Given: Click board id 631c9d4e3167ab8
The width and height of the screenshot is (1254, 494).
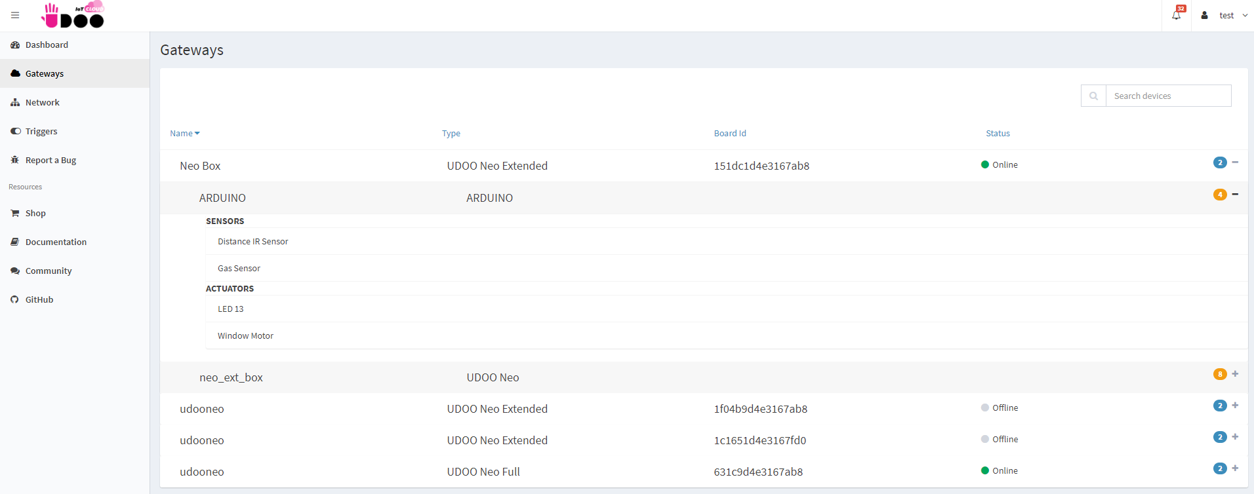Looking at the screenshot, I should (x=758, y=472).
